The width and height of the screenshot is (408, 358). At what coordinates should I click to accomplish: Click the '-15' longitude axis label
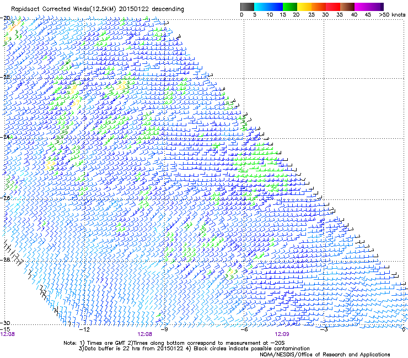tap(5, 329)
